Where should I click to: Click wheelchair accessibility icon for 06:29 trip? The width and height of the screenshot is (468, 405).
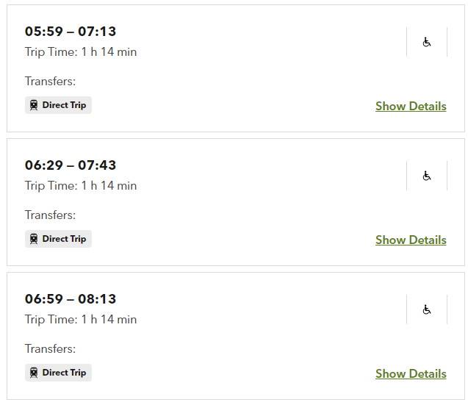coord(427,176)
